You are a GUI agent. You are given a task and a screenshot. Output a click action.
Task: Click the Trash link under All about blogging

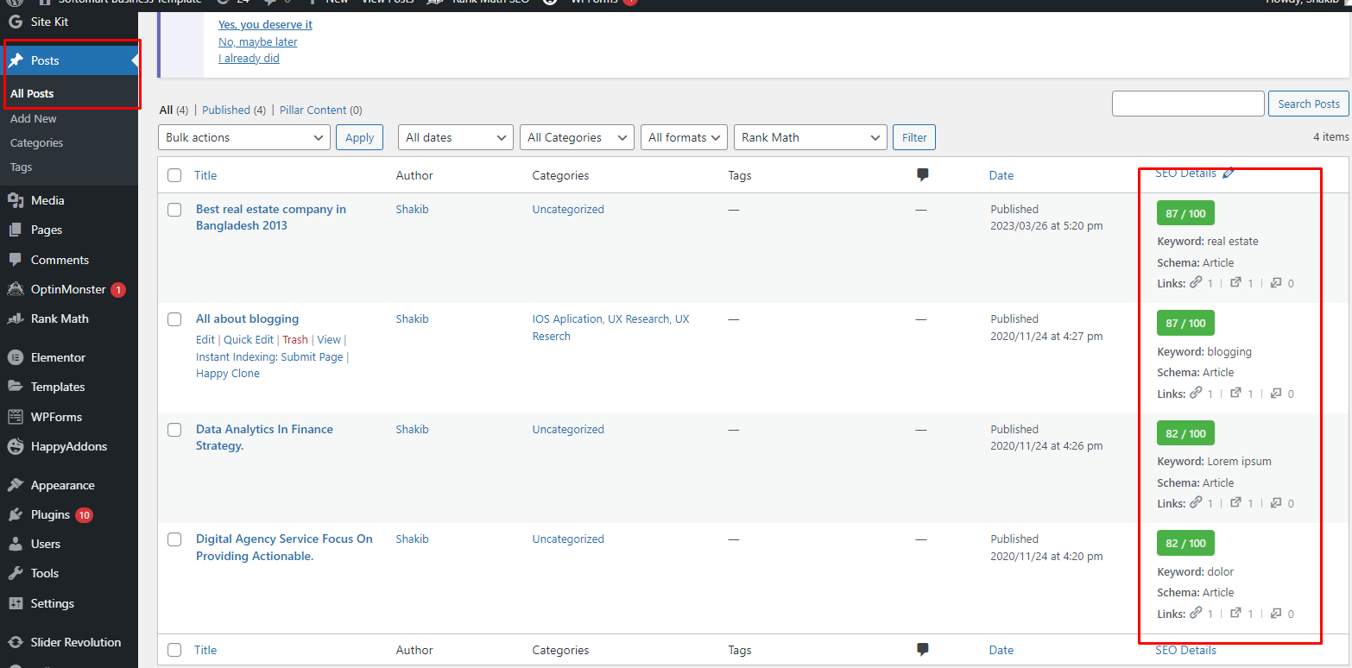(x=294, y=340)
